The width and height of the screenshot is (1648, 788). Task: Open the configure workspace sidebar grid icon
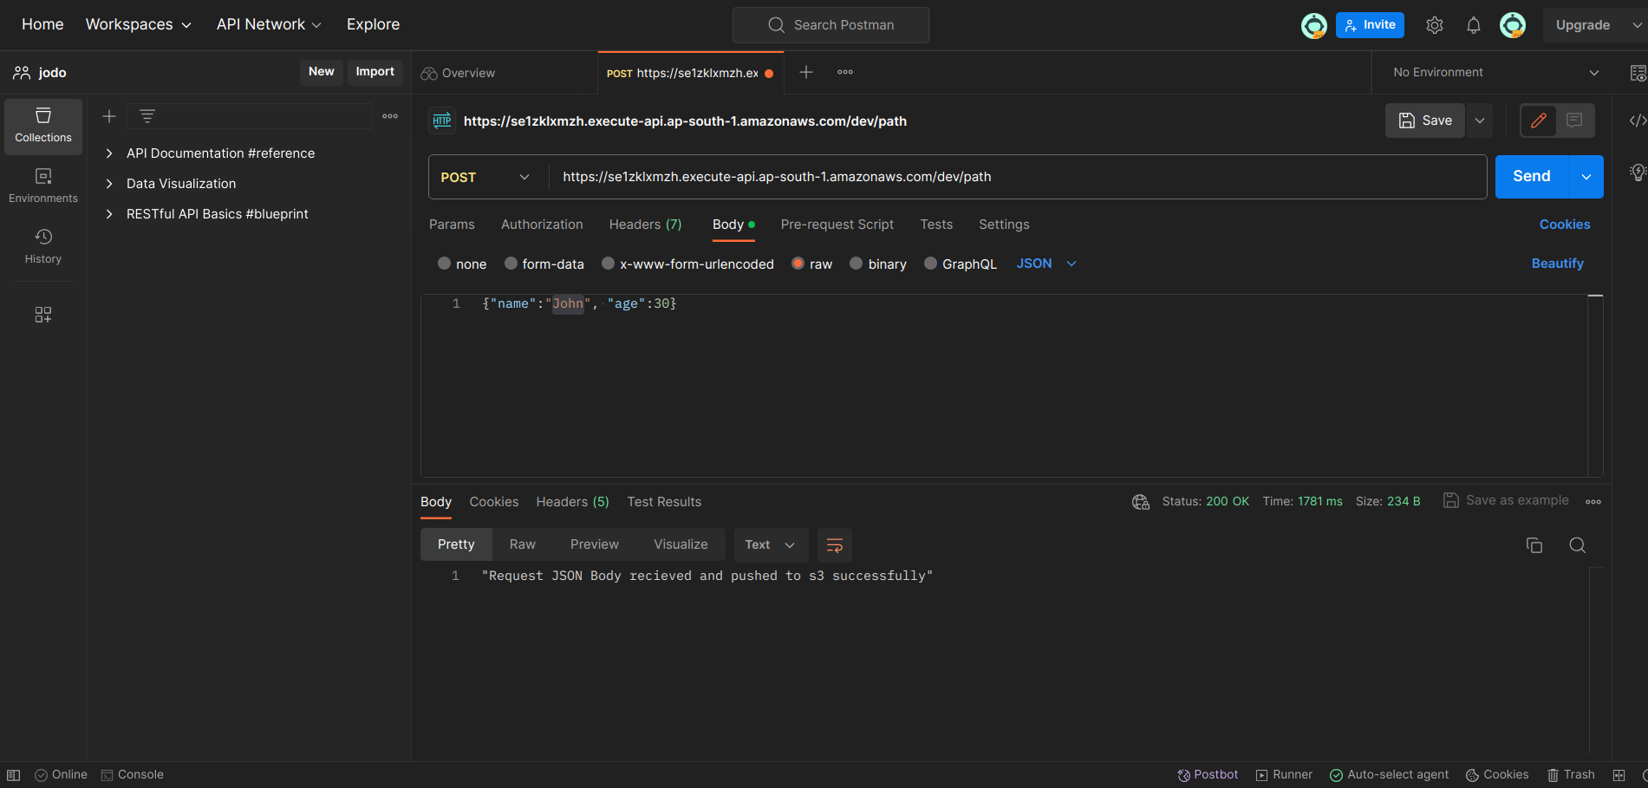click(x=43, y=315)
